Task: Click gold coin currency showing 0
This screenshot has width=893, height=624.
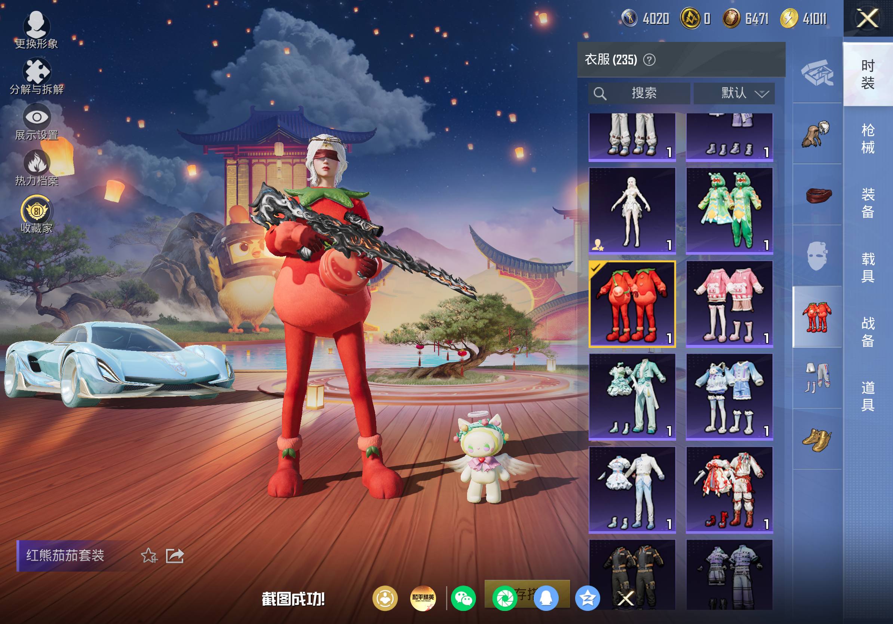Action: click(x=689, y=18)
